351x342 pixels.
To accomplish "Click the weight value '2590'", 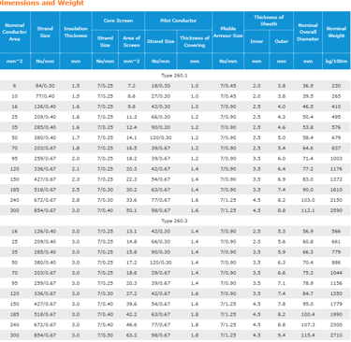I will coord(336,210).
